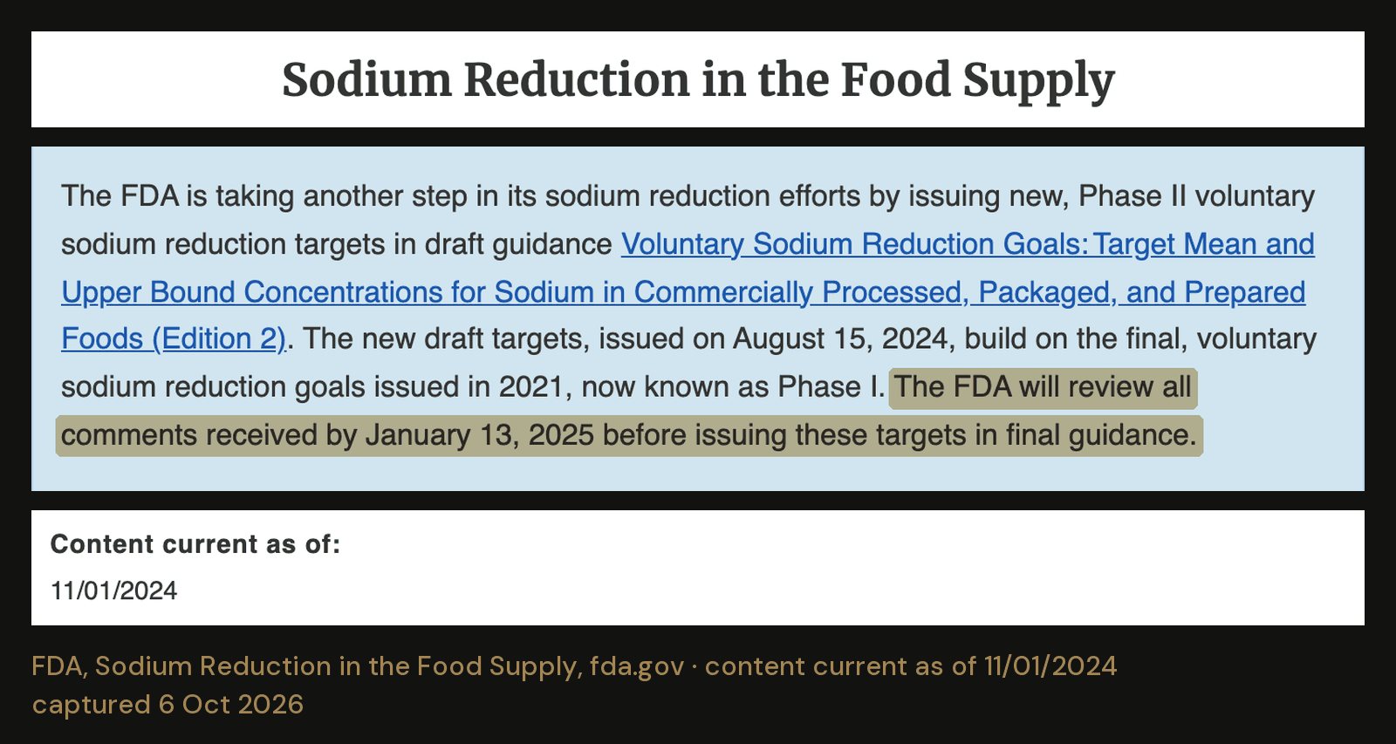Viewport: 1396px width, 744px height.
Task: Click the 11/01/2024 date under Content current
Action: 113,590
